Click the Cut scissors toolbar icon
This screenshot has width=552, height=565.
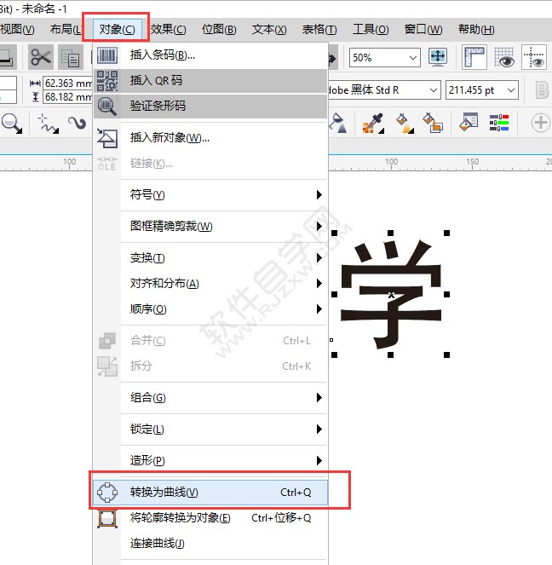click(x=41, y=57)
